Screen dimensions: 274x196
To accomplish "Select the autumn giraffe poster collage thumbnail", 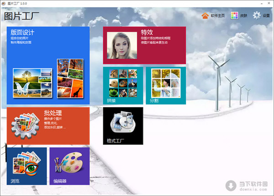I will click(x=70, y=78).
